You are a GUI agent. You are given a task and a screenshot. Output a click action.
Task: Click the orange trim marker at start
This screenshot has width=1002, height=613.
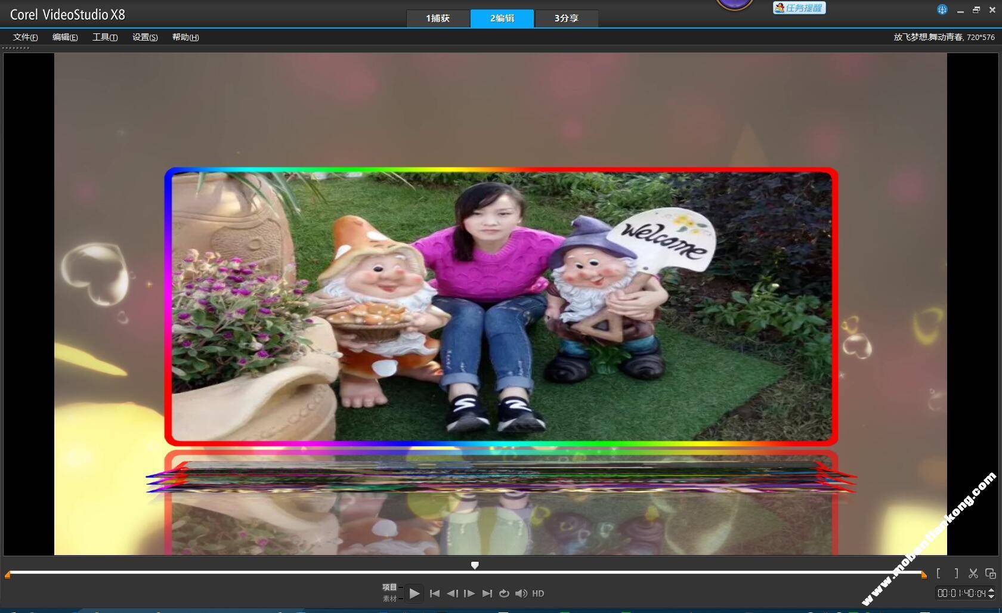point(7,575)
